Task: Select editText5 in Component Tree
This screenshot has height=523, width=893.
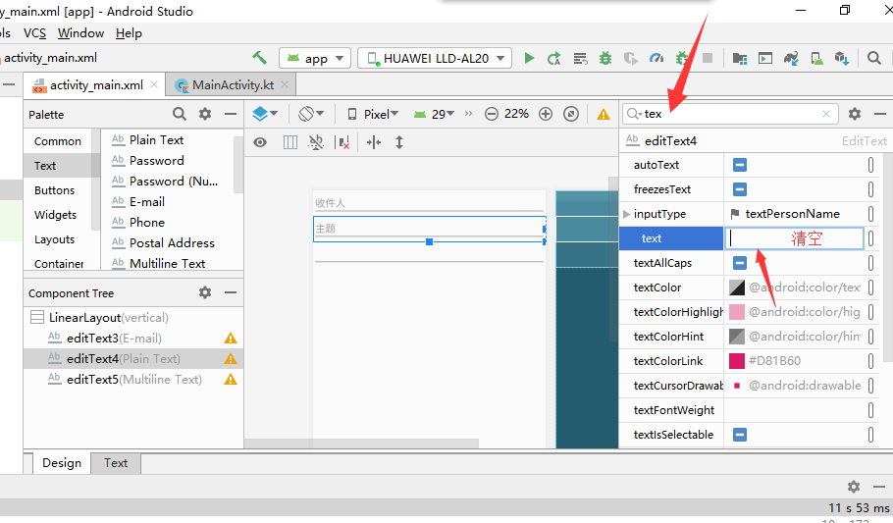Action: tap(134, 380)
